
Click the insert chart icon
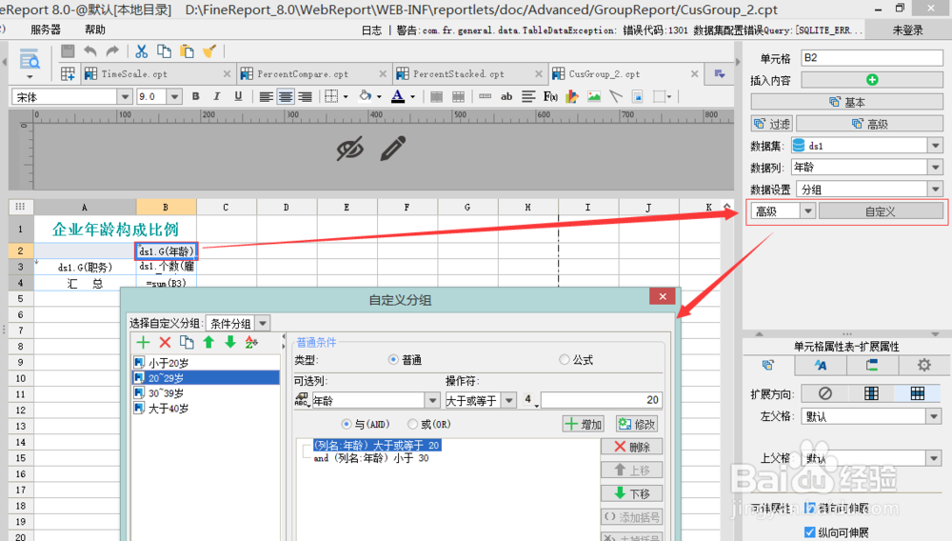tap(572, 96)
